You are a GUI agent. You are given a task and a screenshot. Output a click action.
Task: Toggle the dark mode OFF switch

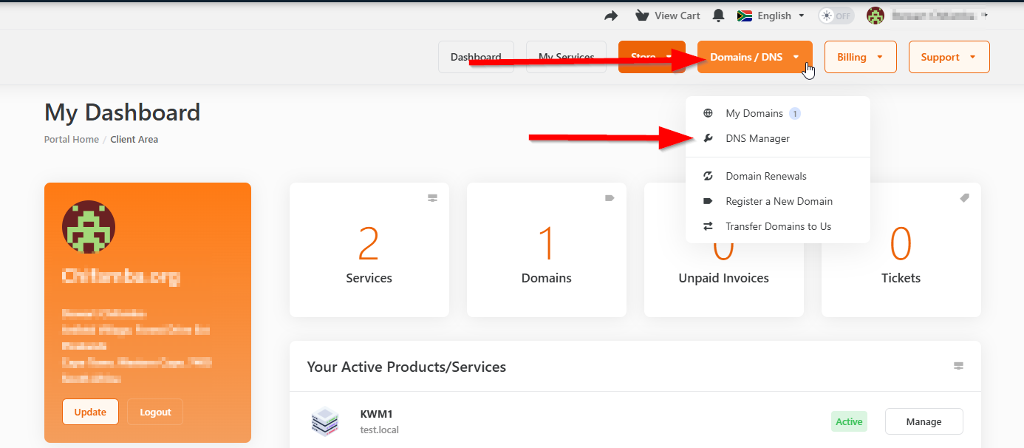tap(836, 16)
